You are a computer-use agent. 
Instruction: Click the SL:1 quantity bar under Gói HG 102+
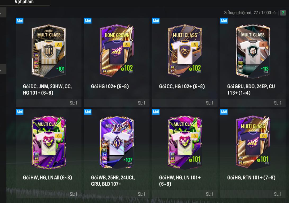tap(117, 103)
